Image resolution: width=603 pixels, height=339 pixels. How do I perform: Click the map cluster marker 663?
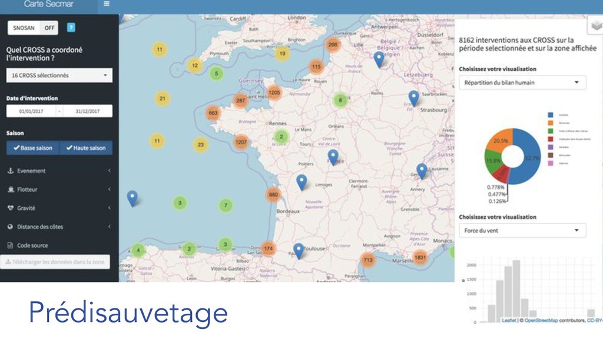[x=213, y=113]
